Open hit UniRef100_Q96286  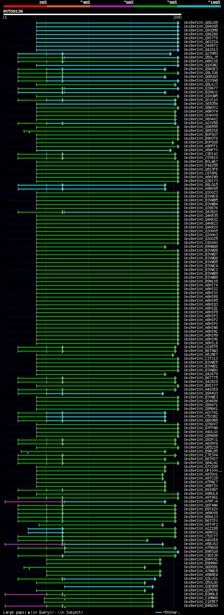201,34
